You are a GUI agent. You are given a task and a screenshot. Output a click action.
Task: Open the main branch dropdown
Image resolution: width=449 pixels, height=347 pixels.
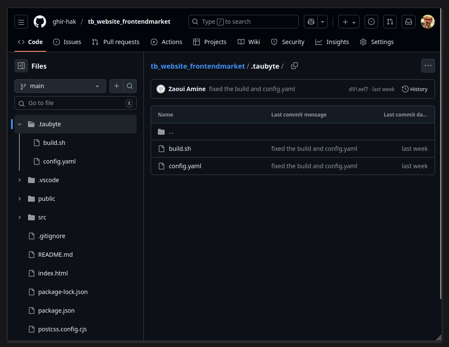(60, 86)
